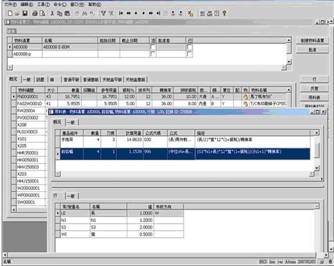The height and width of the screenshot is (266, 334).
Task: Click the Undo arrow toolbar icon
Action: point(92,13)
